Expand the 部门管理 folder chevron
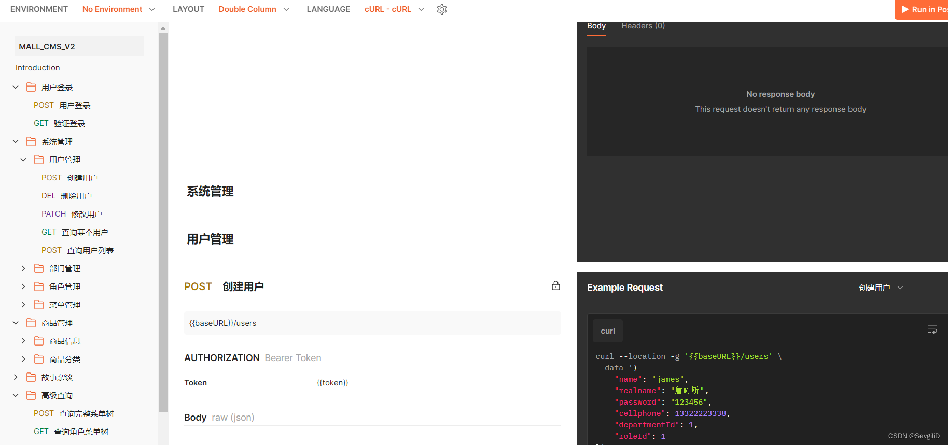 coord(23,268)
